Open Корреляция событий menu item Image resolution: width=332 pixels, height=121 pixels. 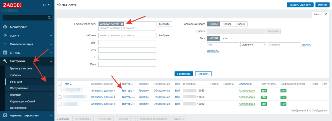point(22,101)
